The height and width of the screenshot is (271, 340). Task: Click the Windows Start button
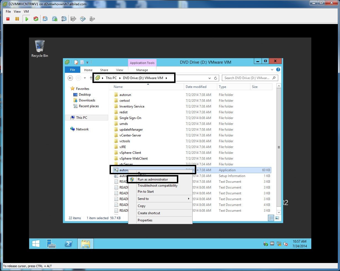(36, 244)
